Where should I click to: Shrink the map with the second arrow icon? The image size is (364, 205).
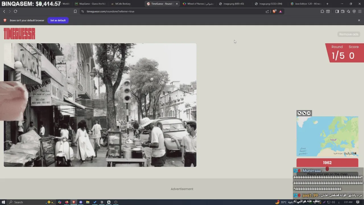pos(304,113)
